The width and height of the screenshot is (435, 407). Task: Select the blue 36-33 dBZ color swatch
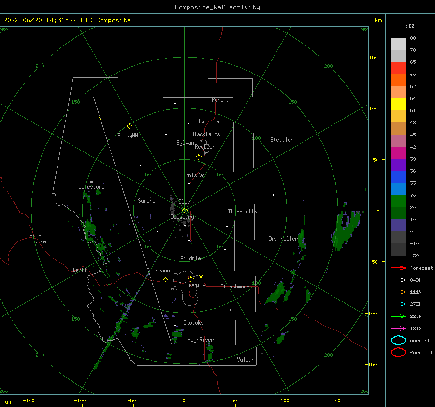(398, 177)
